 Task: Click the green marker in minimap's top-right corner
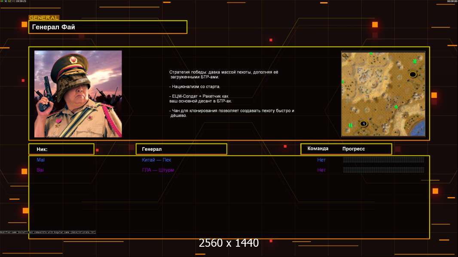click(415, 61)
